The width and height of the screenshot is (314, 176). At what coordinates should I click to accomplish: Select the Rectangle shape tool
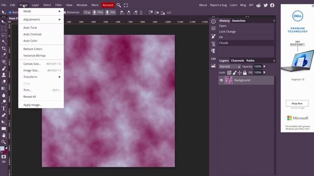(x=3, y=129)
